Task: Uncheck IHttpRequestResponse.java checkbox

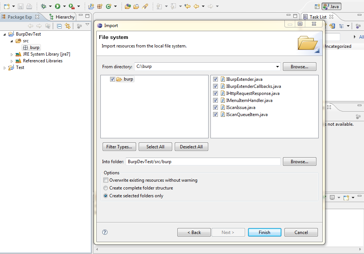Action: (x=215, y=93)
